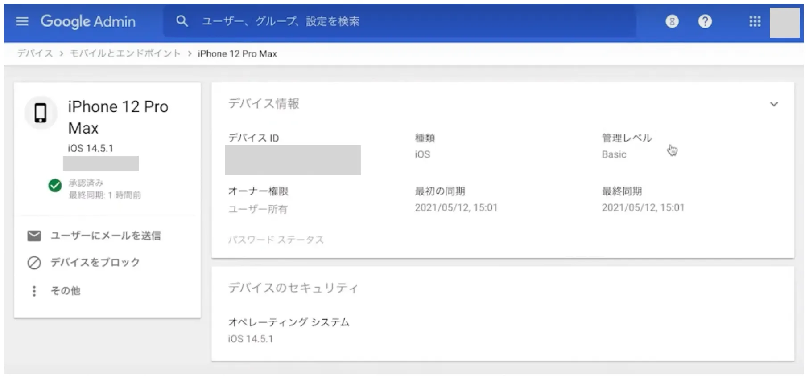Open the hamburger main menu

22,21
